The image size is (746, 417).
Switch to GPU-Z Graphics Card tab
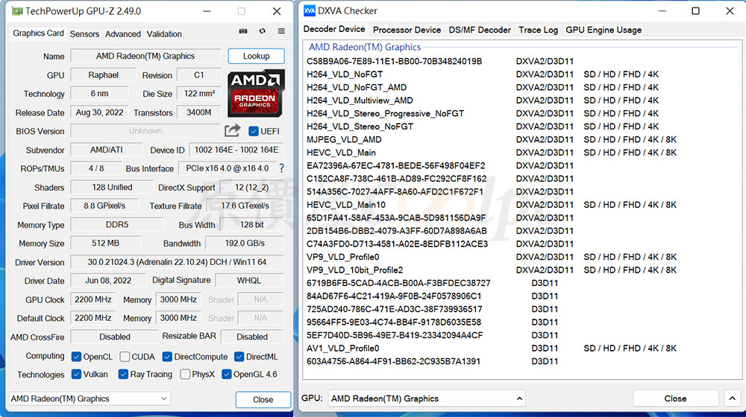tap(38, 34)
